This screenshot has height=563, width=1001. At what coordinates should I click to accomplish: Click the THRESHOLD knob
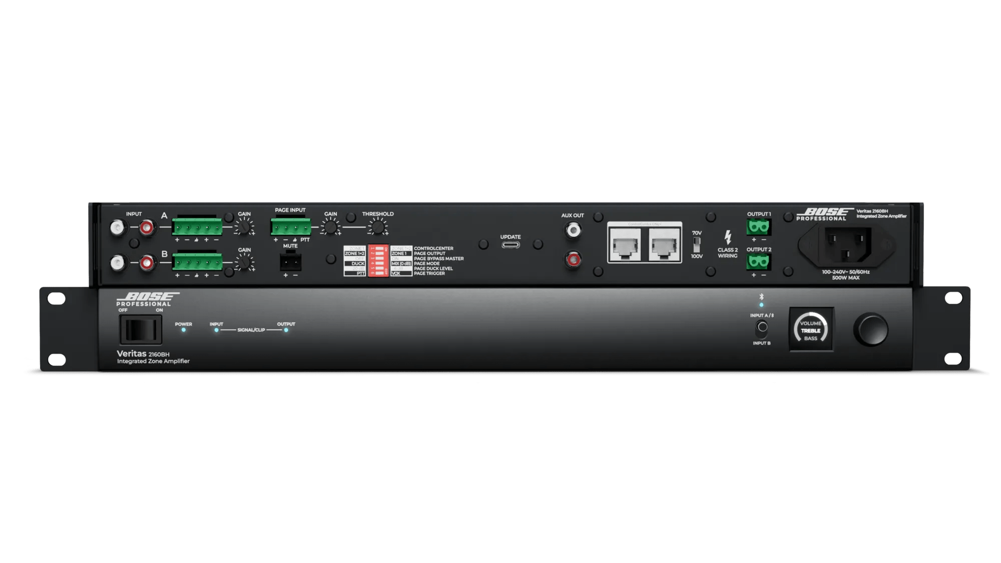(x=378, y=227)
